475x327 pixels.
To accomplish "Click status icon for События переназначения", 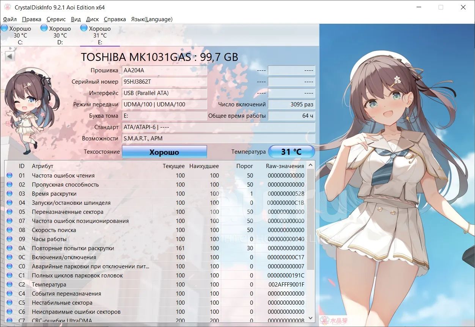I will click(x=9, y=293).
